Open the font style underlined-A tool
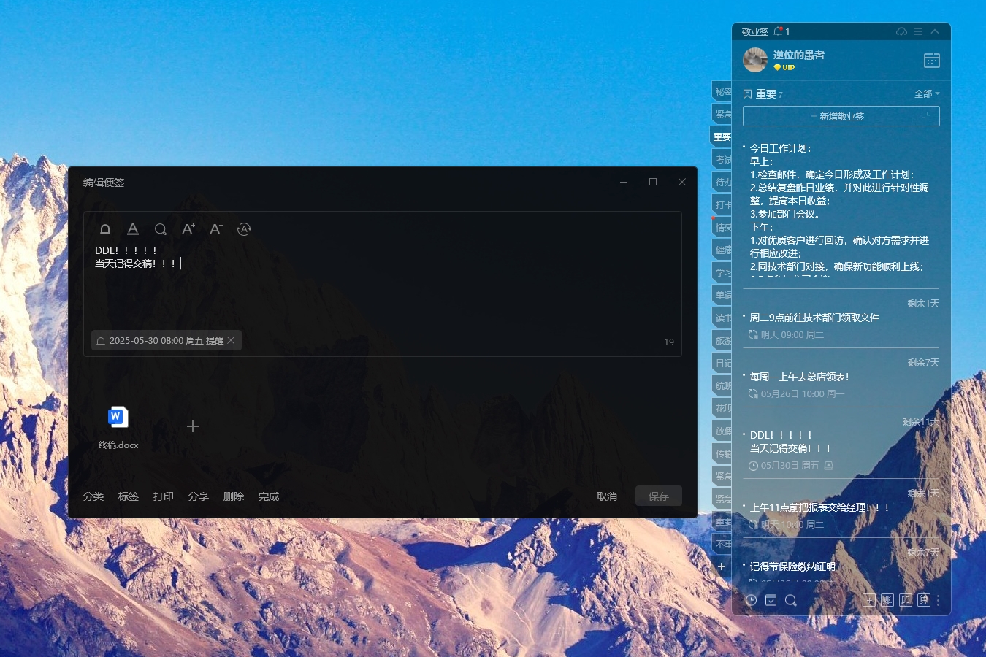986x657 pixels. [x=133, y=229]
